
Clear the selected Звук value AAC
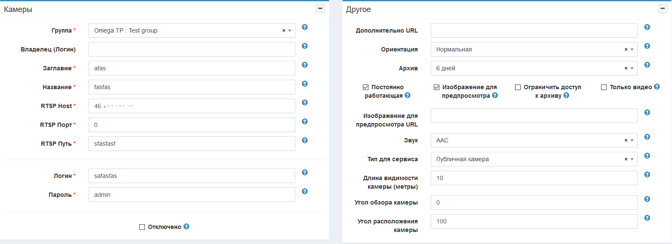[x=626, y=141]
